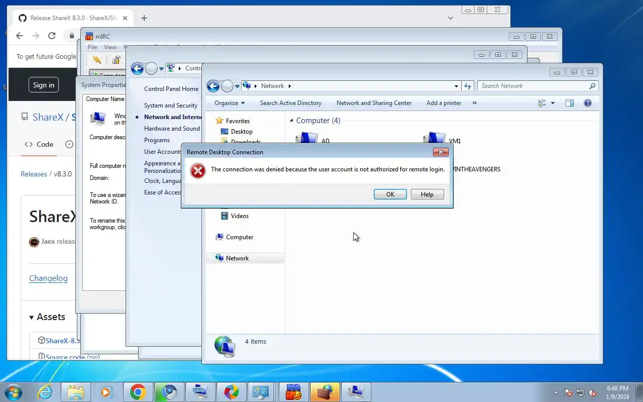Open Internet Explorer from the taskbar
The height and width of the screenshot is (402, 643).
click(x=45, y=392)
